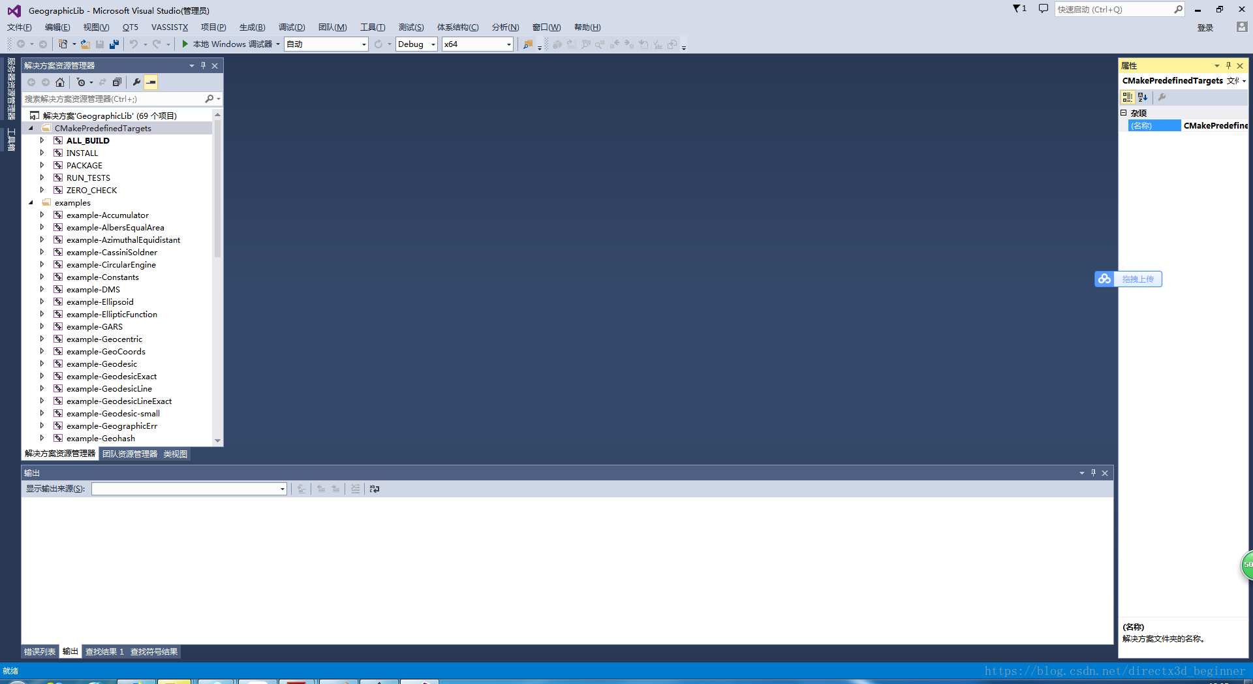The height and width of the screenshot is (684, 1253).
Task: Click Collapse All in Solution Explorer
Action: [x=117, y=82]
